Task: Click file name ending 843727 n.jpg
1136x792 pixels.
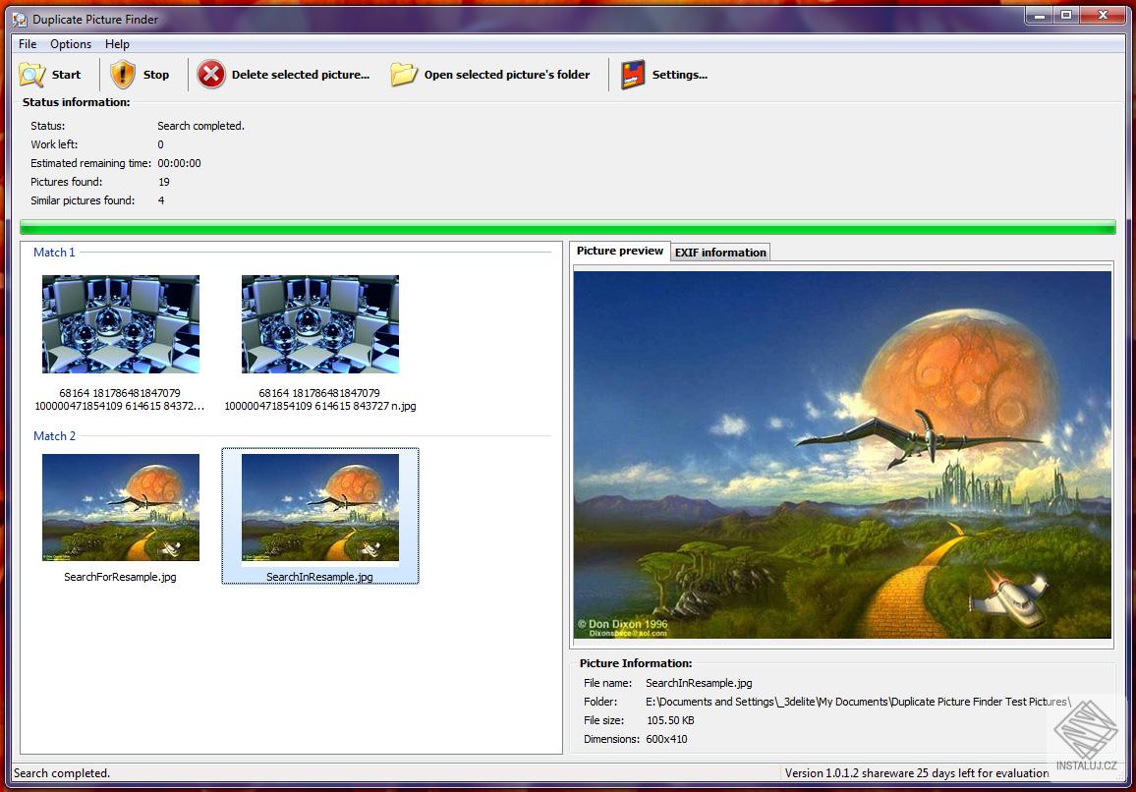Action: click(x=320, y=399)
